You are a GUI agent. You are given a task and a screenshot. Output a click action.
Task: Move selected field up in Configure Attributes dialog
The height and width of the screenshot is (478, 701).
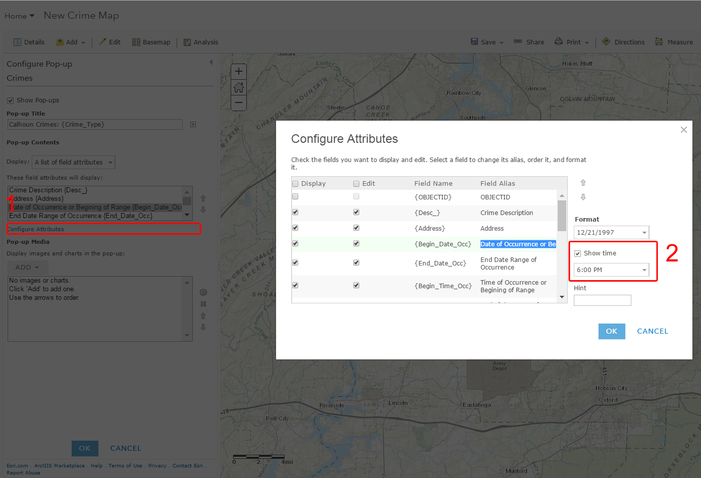point(583,183)
